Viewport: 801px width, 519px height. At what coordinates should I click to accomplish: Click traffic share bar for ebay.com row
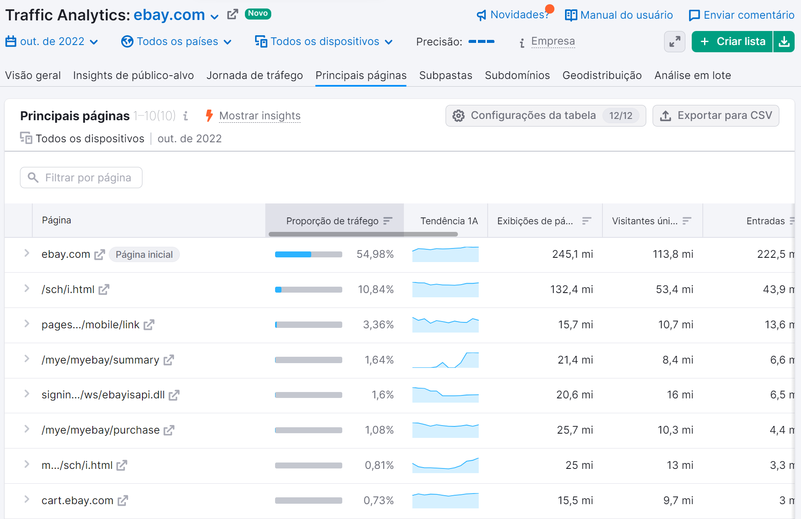tap(309, 254)
